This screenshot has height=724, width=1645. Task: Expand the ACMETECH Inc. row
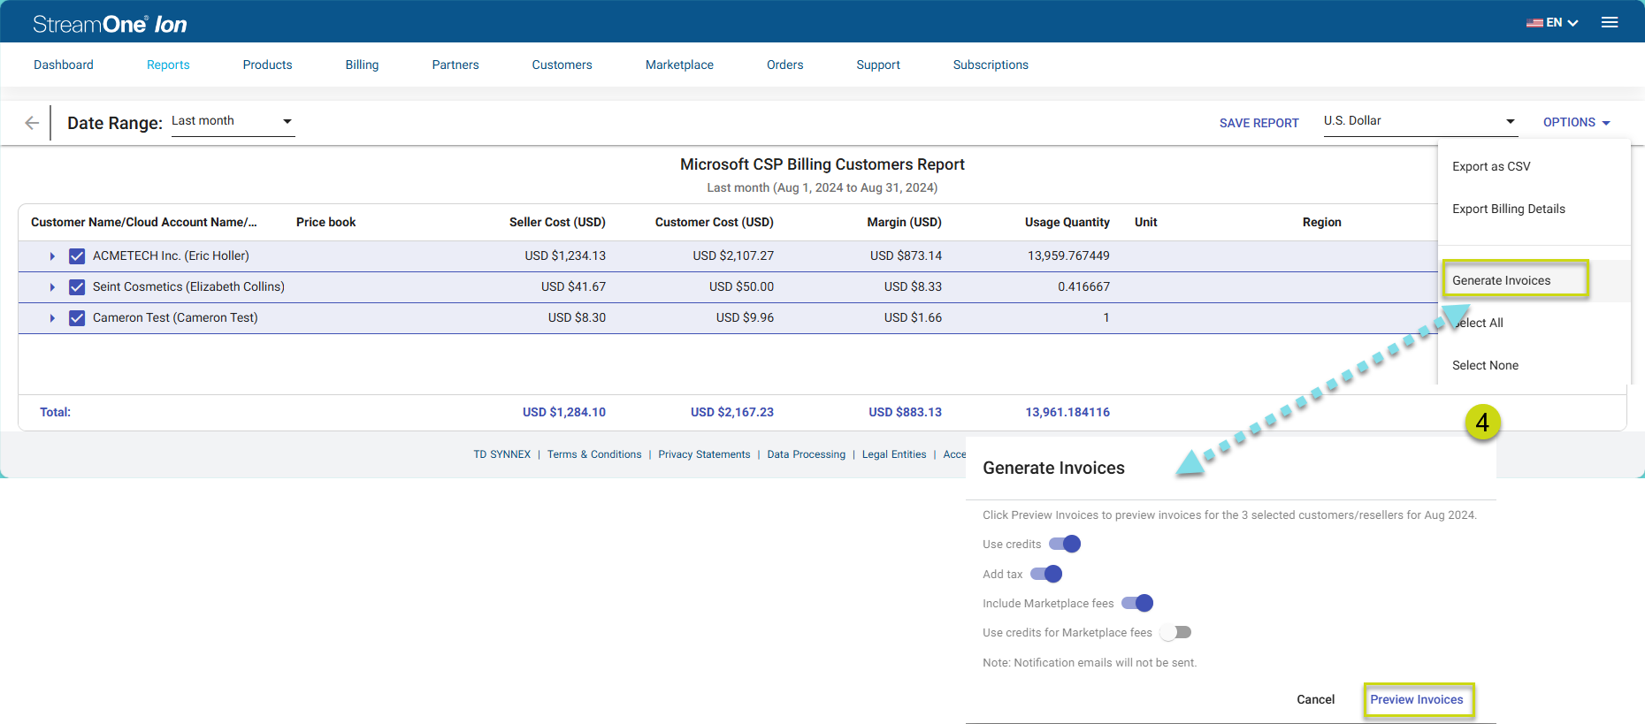tap(52, 256)
